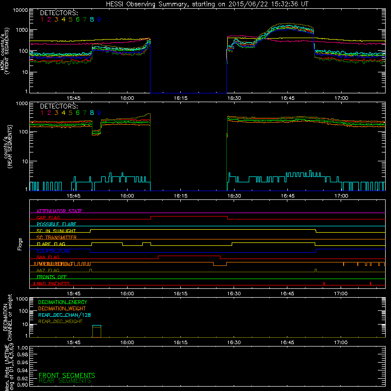This screenshot has height=391, width=391.
Task: Click green detector 6 in rear segments legend
Action: 78,113
